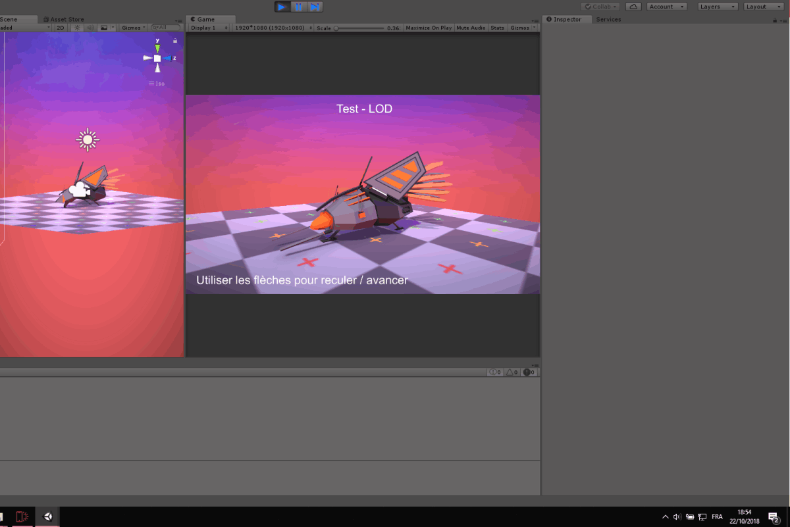Advance one frame with Step button
This screenshot has width=790, height=527.
coord(315,7)
